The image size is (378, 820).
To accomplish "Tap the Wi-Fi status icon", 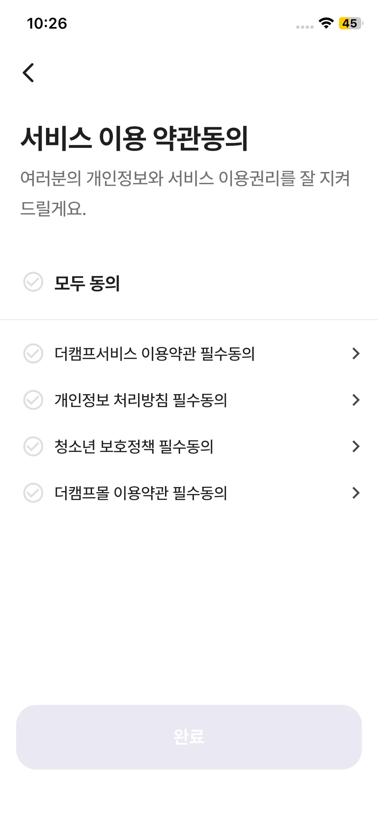I will (x=326, y=23).
